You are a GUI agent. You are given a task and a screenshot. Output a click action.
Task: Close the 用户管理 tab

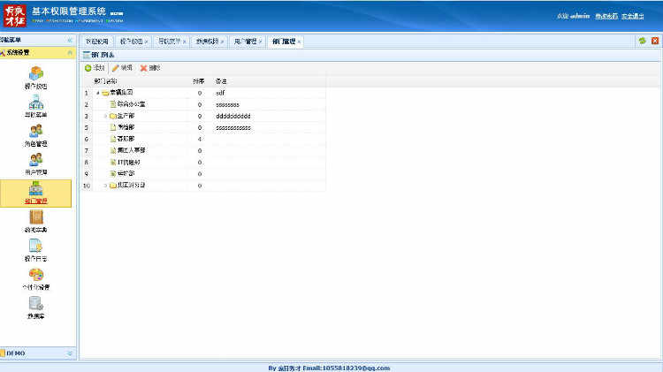(x=261, y=42)
